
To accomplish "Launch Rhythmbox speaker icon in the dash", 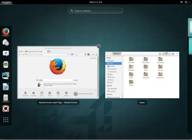I will pyautogui.click(x=5, y=65).
